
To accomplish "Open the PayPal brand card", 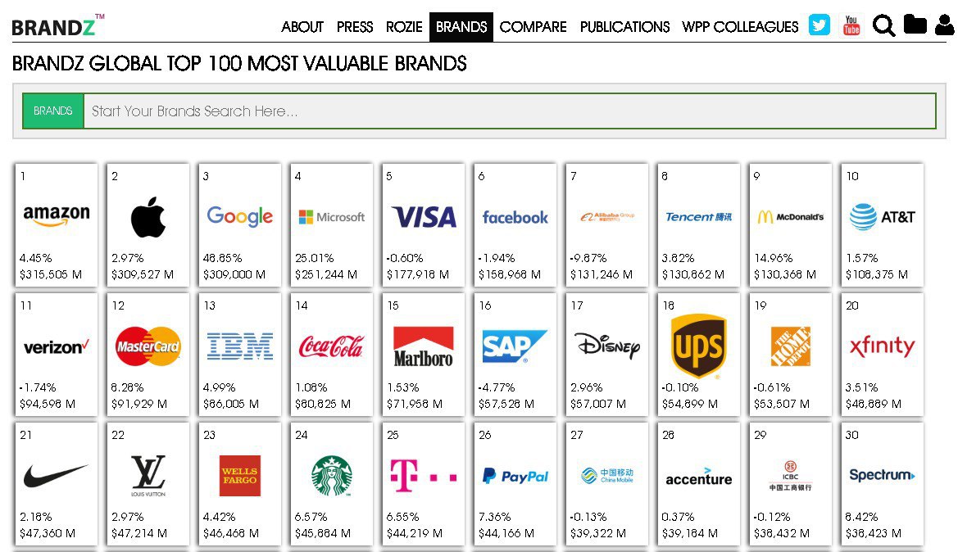I will point(515,483).
